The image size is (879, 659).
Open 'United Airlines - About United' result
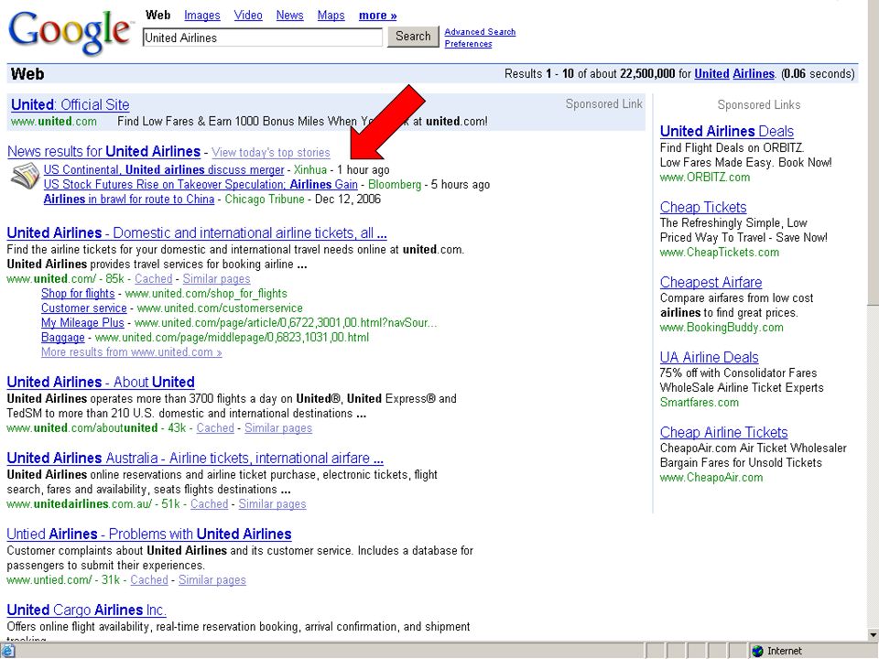click(101, 382)
